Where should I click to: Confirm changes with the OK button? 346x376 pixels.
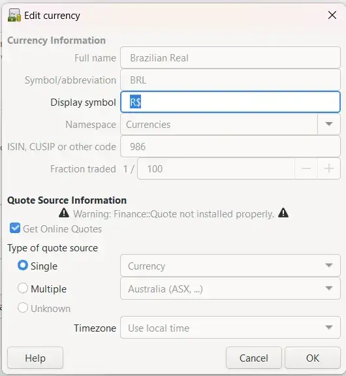pos(313,358)
